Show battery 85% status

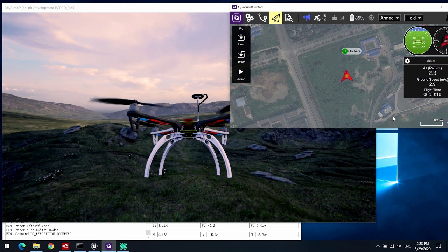point(357,18)
